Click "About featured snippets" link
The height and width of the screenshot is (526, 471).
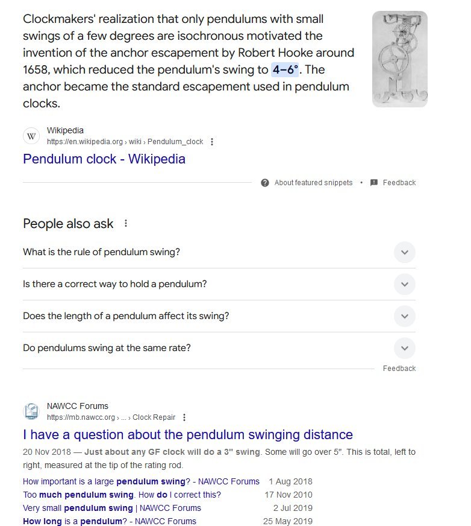[313, 183]
